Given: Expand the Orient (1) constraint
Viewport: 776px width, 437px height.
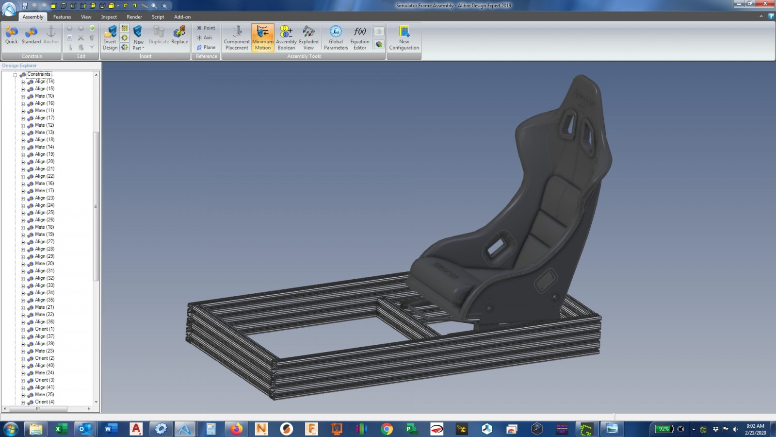Looking at the screenshot, I should pos(23,330).
